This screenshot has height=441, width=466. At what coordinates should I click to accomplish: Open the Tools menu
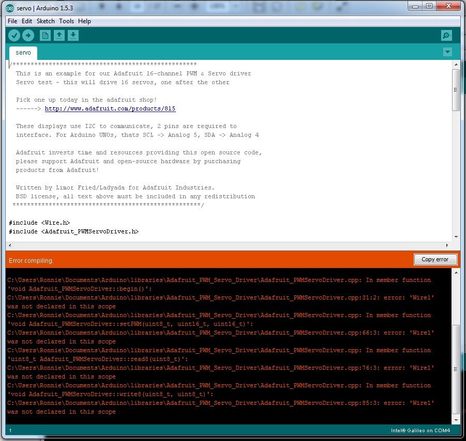66,21
